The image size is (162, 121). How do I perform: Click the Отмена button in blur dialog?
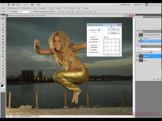point(114,33)
